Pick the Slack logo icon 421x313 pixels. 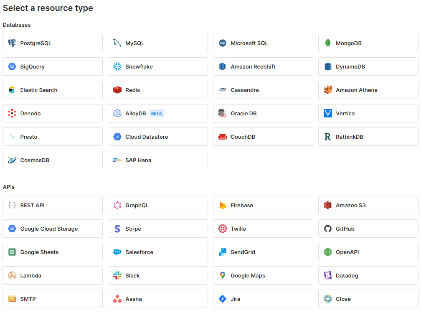[117, 275]
